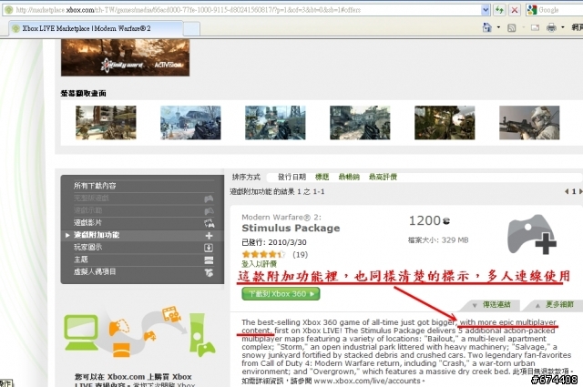Click the browser address bar URL field
The height and width of the screenshot is (387, 583).
coord(245,10)
